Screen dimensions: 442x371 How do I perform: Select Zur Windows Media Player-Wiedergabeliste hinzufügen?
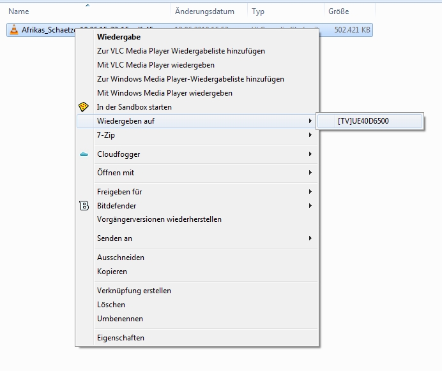pos(197,79)
